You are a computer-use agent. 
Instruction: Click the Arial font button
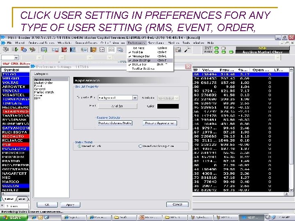tap(118, 106)
